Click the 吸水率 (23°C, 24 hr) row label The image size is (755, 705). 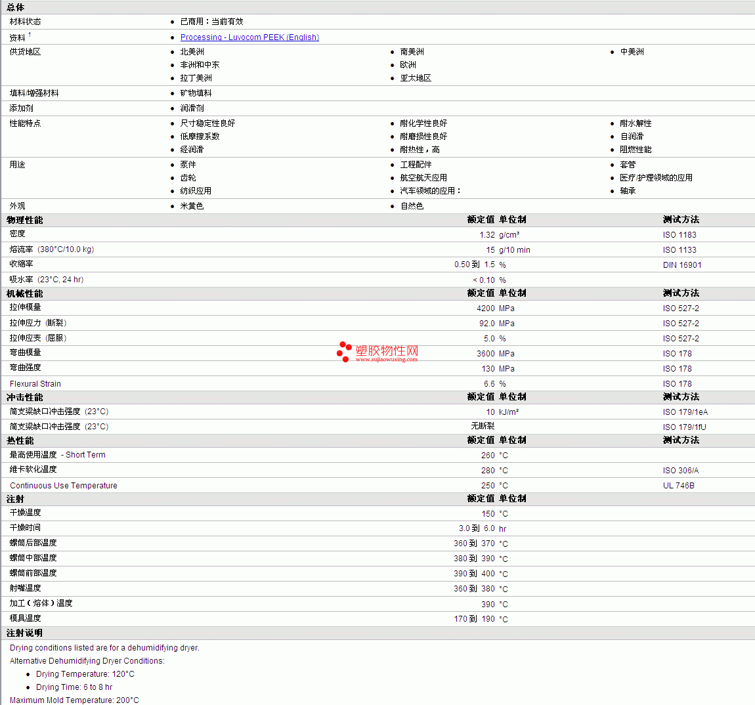46,280
